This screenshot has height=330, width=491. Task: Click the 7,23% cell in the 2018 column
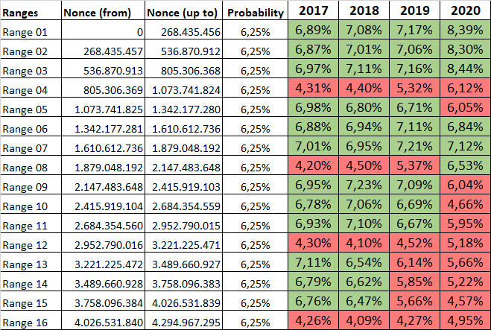[365, 185]
